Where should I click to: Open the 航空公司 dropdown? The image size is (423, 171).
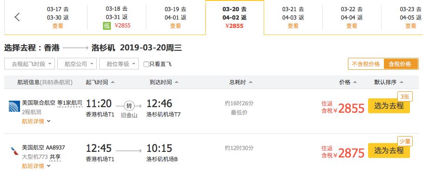click(x=77, y=64)
